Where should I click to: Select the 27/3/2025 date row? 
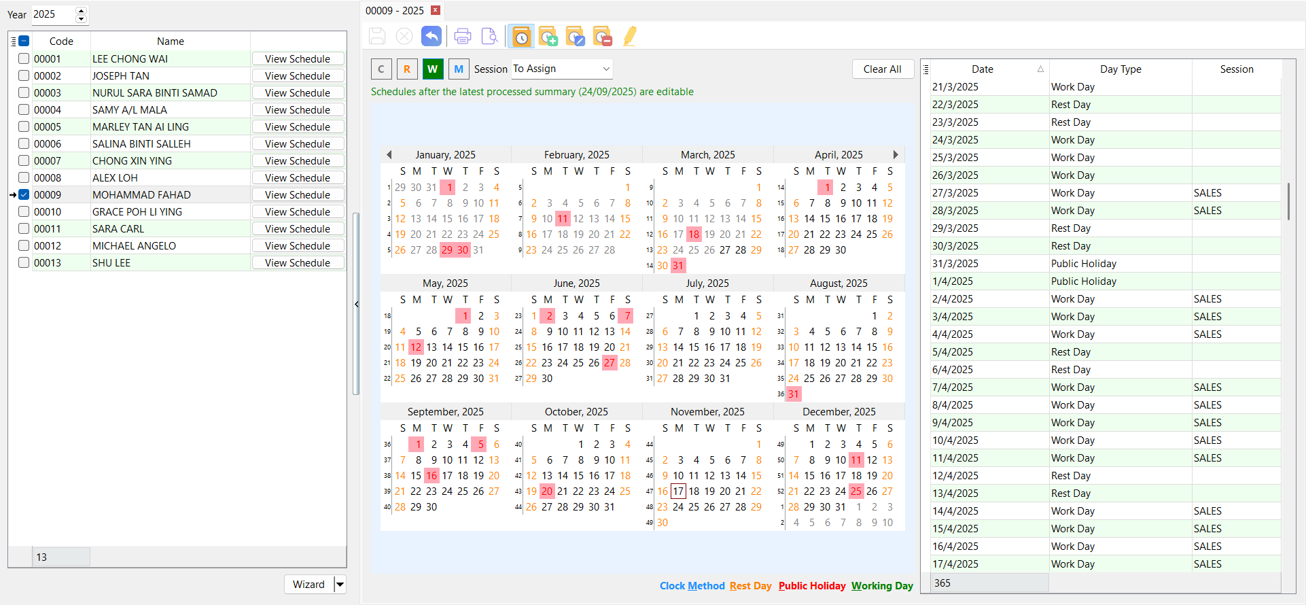pos(1106,193)
